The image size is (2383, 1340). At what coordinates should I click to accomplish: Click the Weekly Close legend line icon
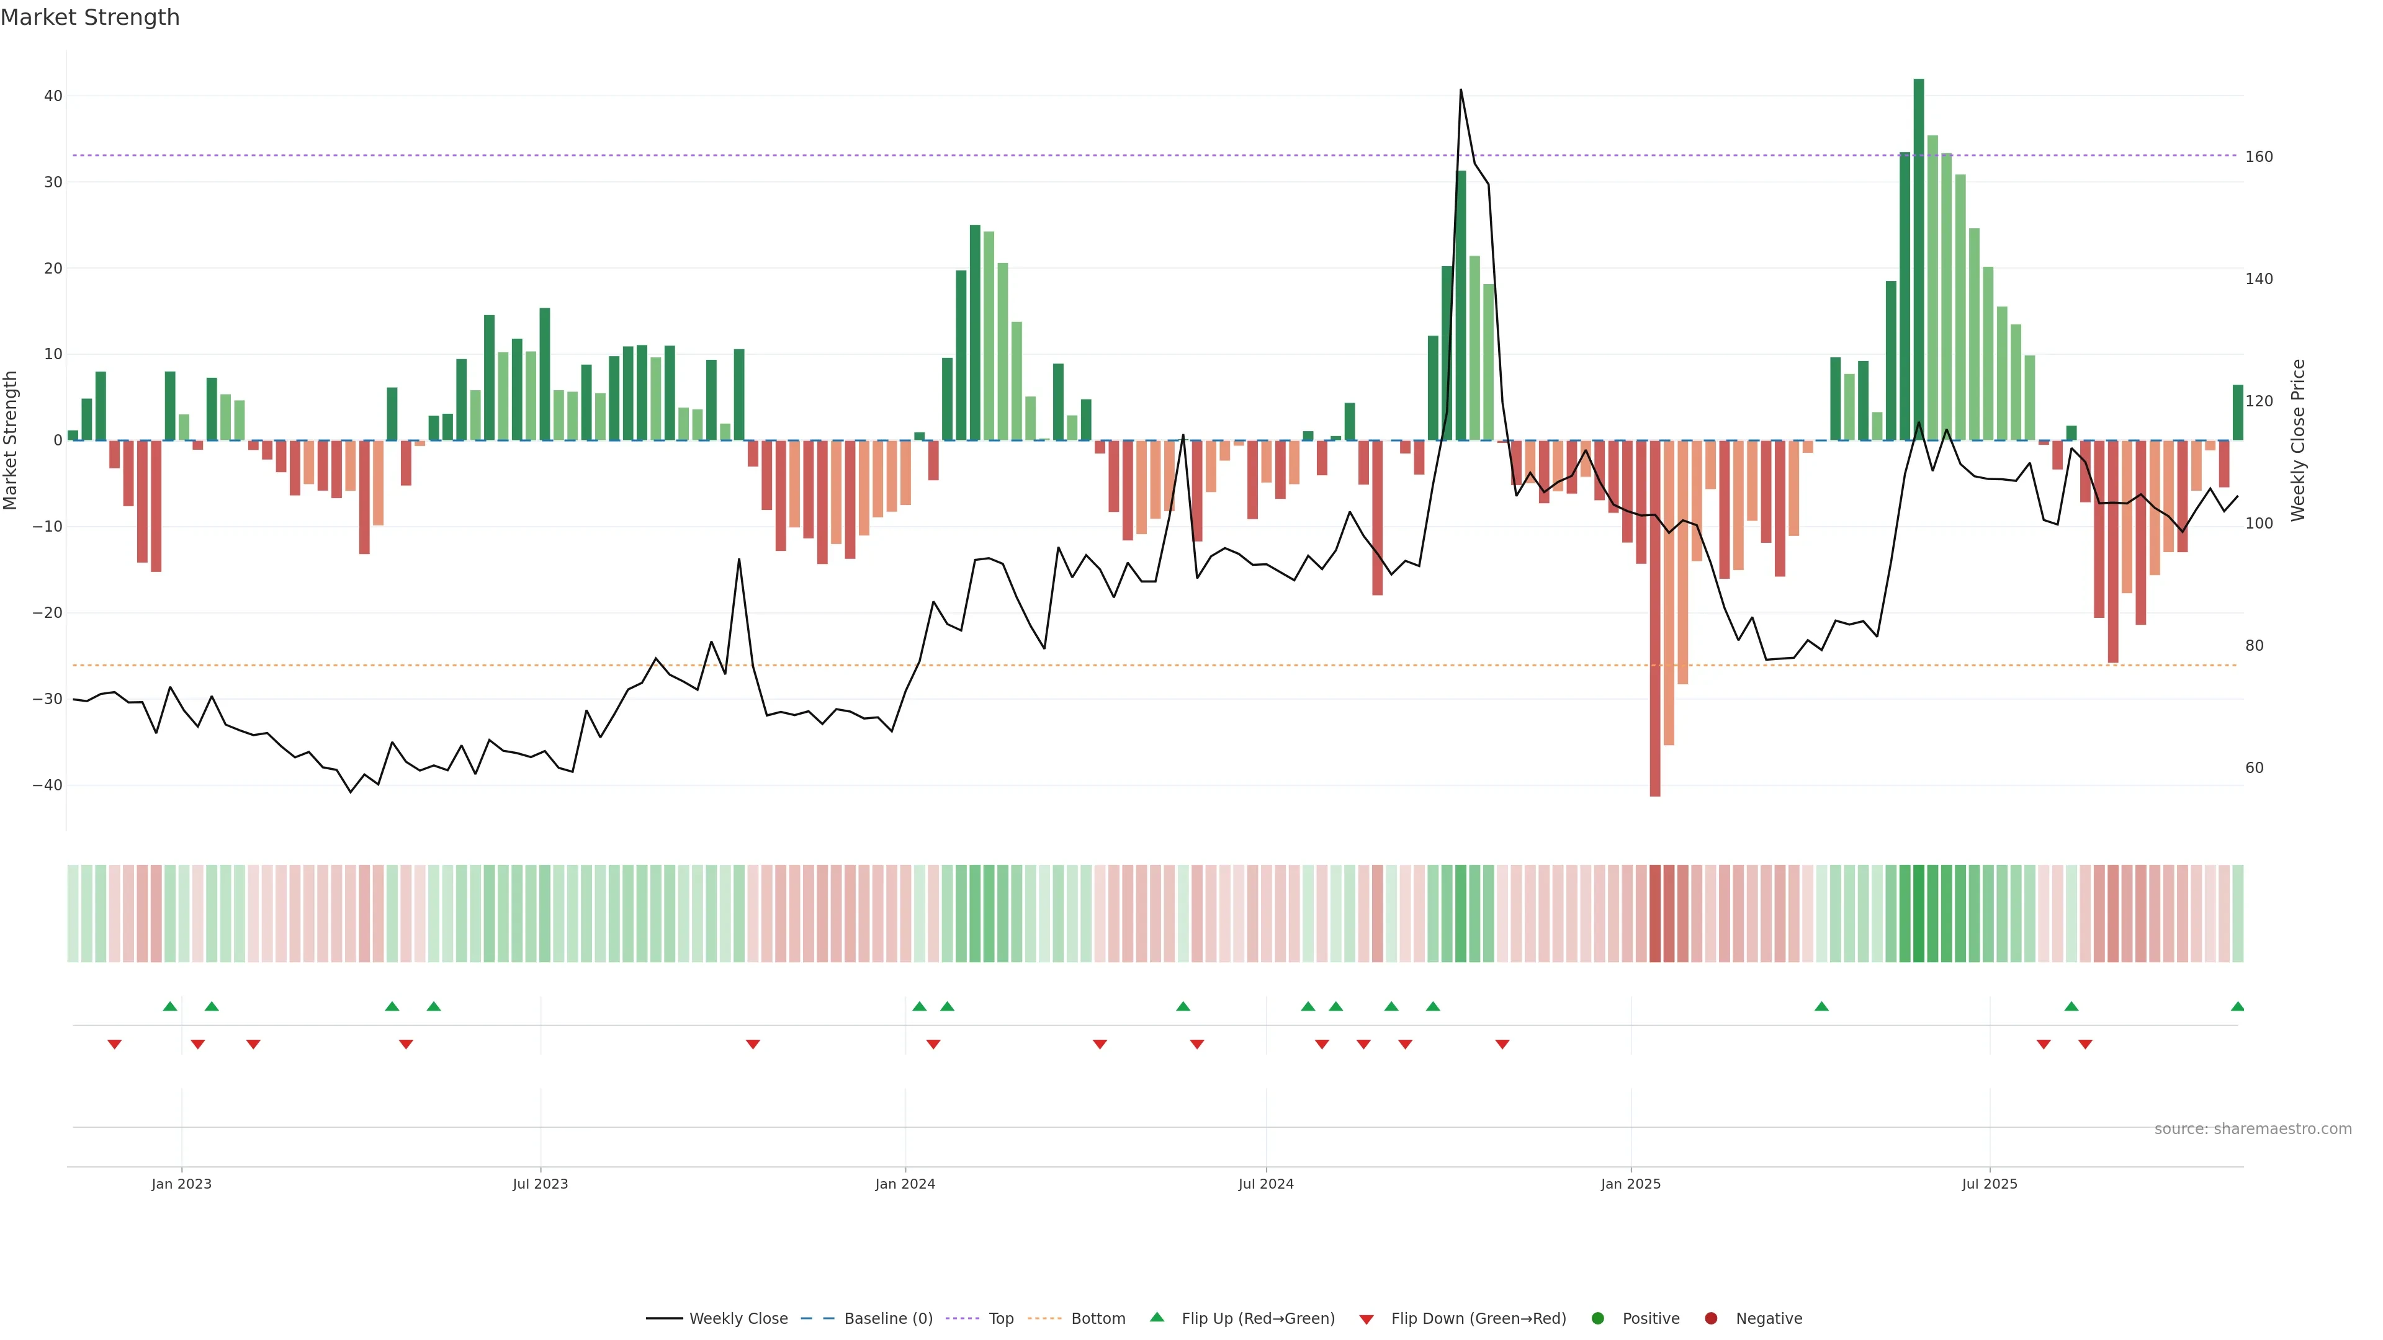tap(664, 1319)
